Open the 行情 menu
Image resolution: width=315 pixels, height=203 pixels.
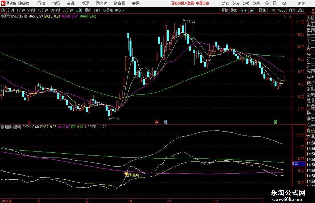(x=41, y=3)
